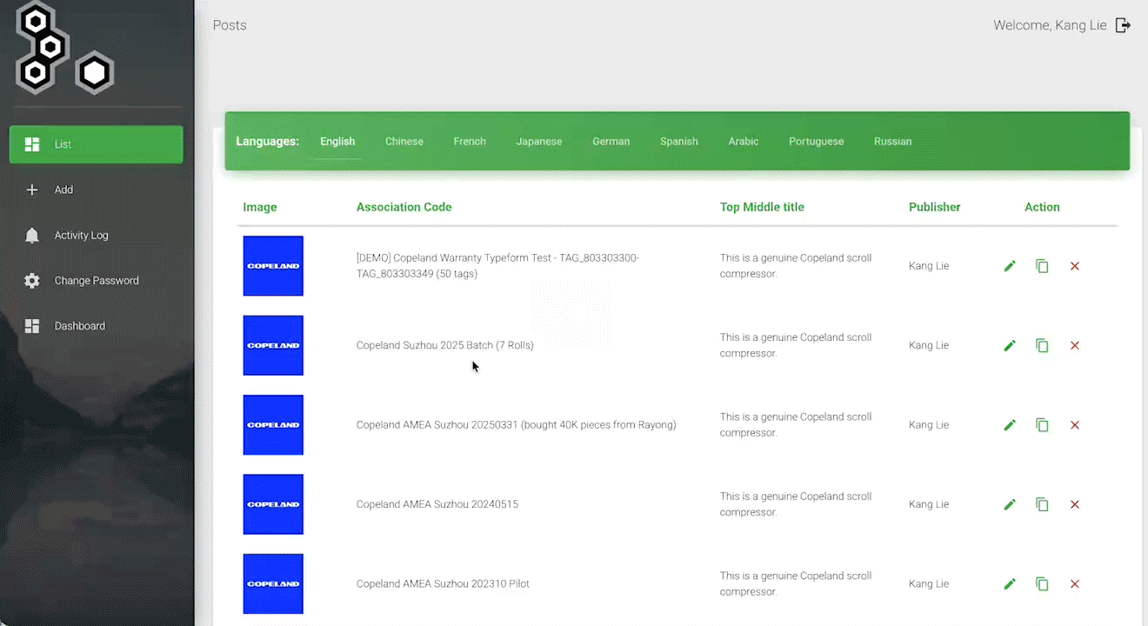Duplicate the Copeland AMEA Suzhou 20250331 post

pyautogui.click(x=1042, y=425)
